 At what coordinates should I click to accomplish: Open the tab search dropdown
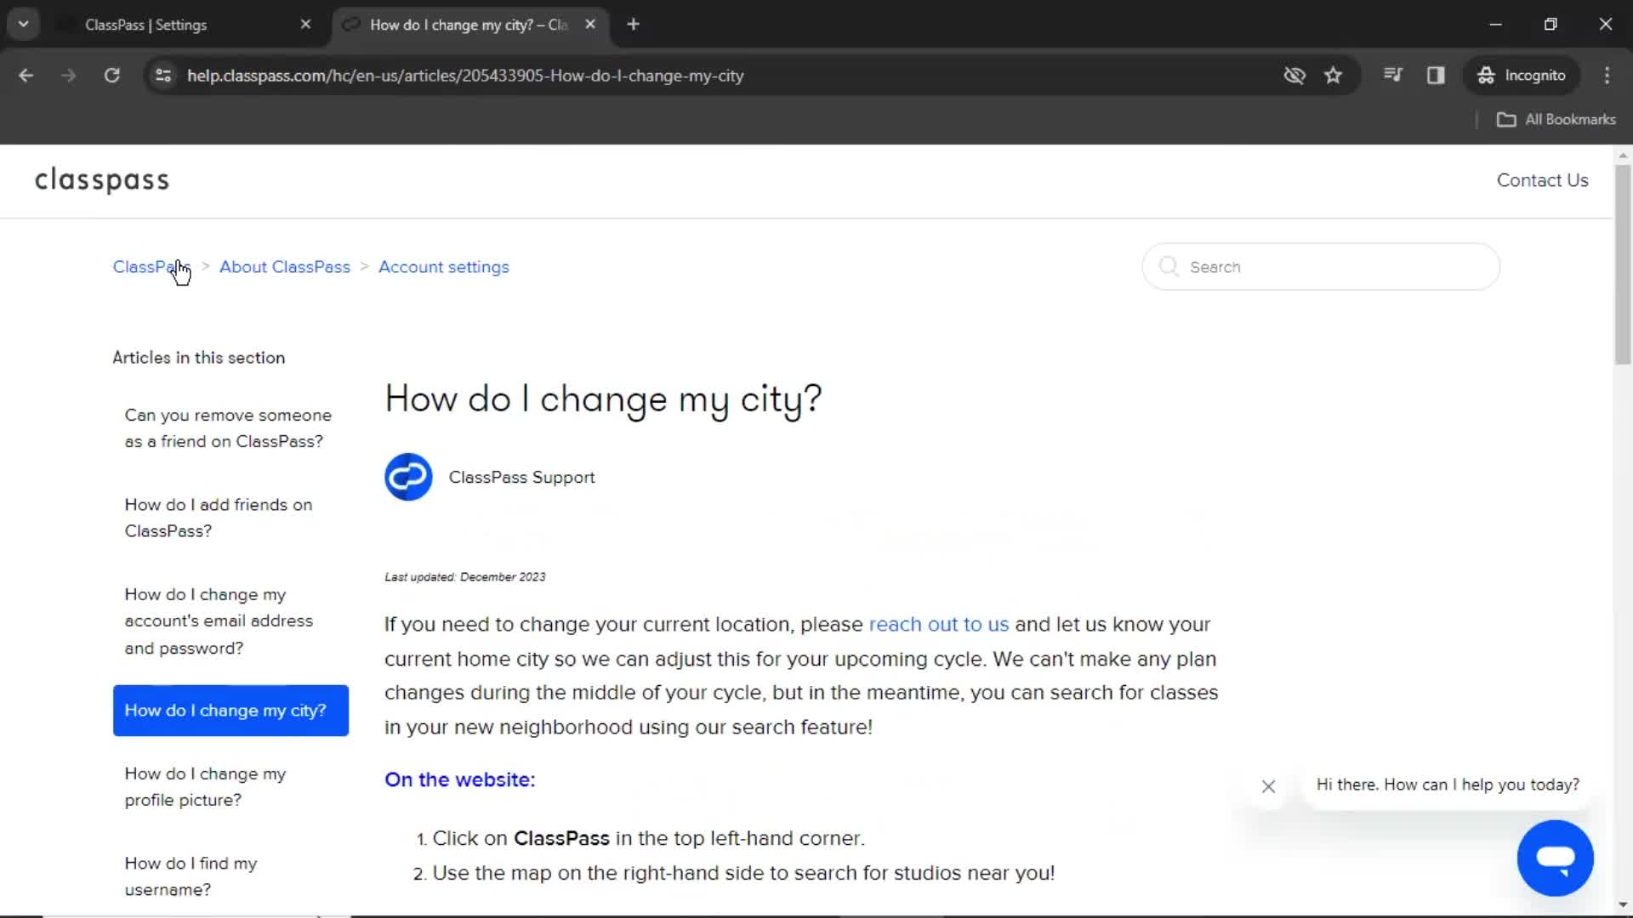[x=24, y=25]
